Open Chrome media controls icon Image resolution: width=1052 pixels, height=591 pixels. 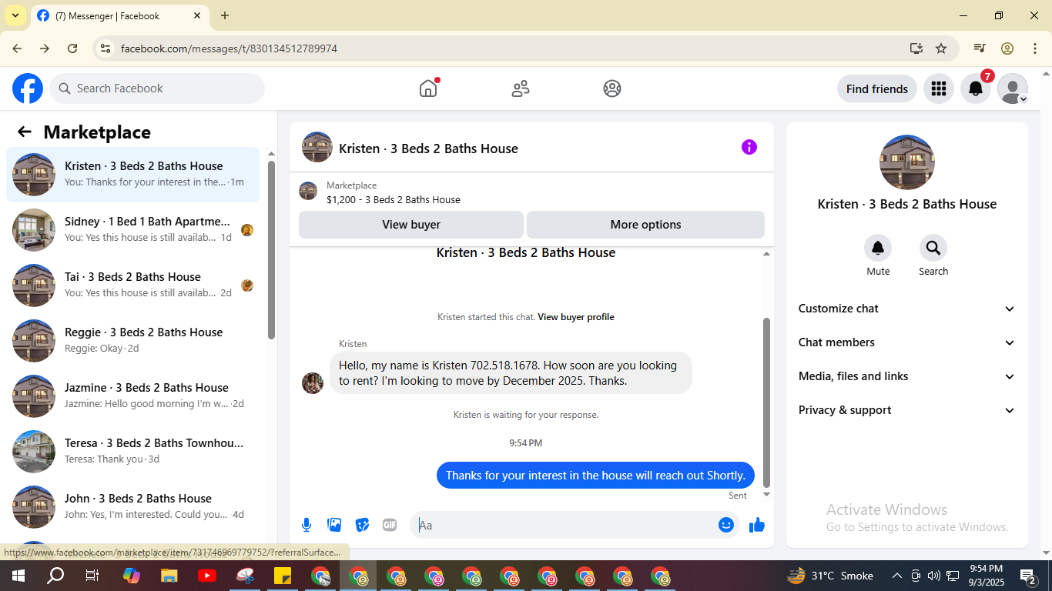pos(980,48)
